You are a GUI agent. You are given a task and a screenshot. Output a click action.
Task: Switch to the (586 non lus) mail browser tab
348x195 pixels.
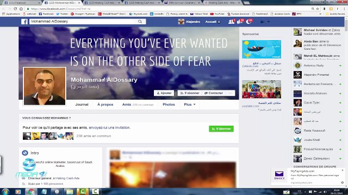point(182,3)
